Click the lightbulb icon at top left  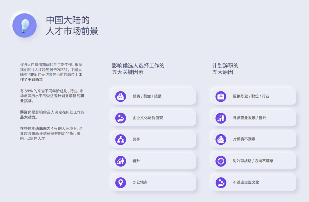[24, 25]
